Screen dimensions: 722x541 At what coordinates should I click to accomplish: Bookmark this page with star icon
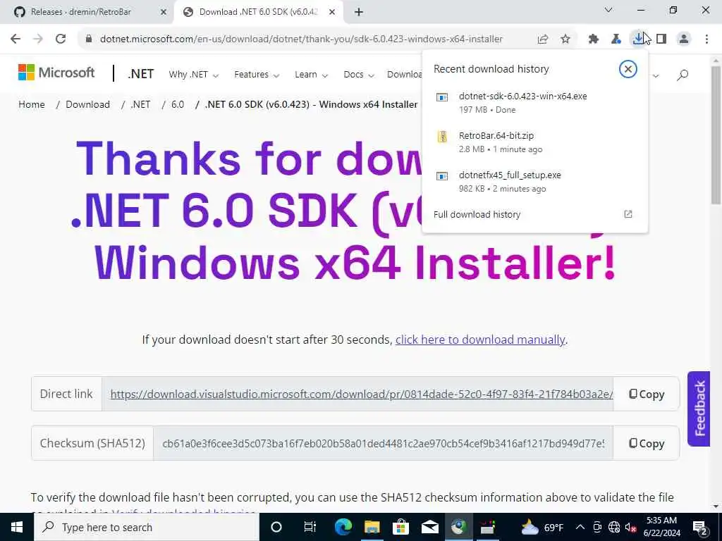(x=565, y=39)
